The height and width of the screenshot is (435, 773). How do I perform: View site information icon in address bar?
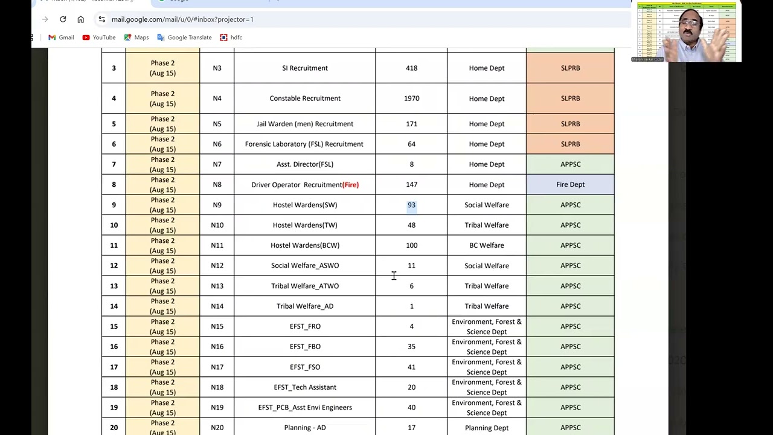pos(101,19)
